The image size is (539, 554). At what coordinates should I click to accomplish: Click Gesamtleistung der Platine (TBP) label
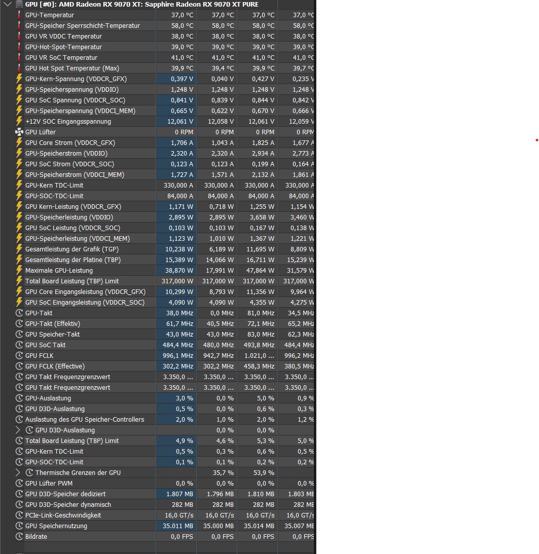[x=73, y=260]
